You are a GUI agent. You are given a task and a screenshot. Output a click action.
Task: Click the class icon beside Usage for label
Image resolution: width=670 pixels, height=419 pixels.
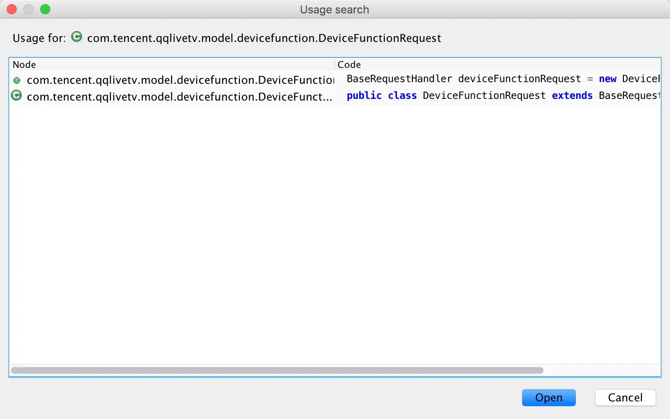77,37
